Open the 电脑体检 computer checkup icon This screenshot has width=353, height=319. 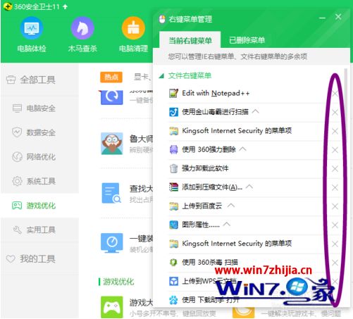(x=32, y=28)
